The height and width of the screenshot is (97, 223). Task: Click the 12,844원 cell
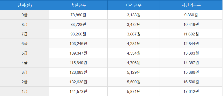pyautogui.click(x=191, y=43)
